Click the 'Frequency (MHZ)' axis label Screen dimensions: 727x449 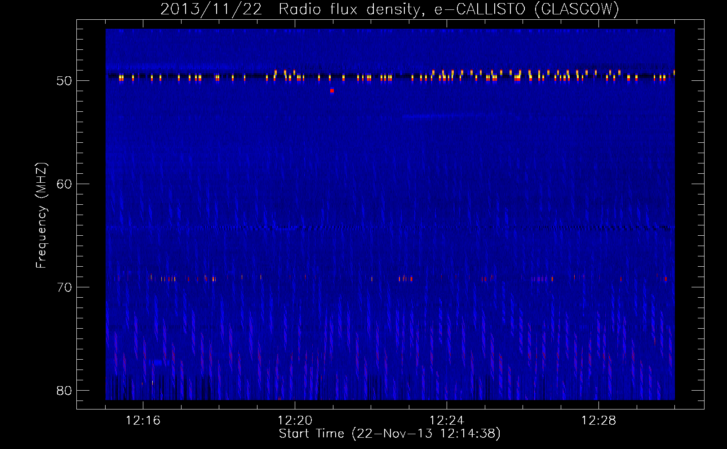41,216
